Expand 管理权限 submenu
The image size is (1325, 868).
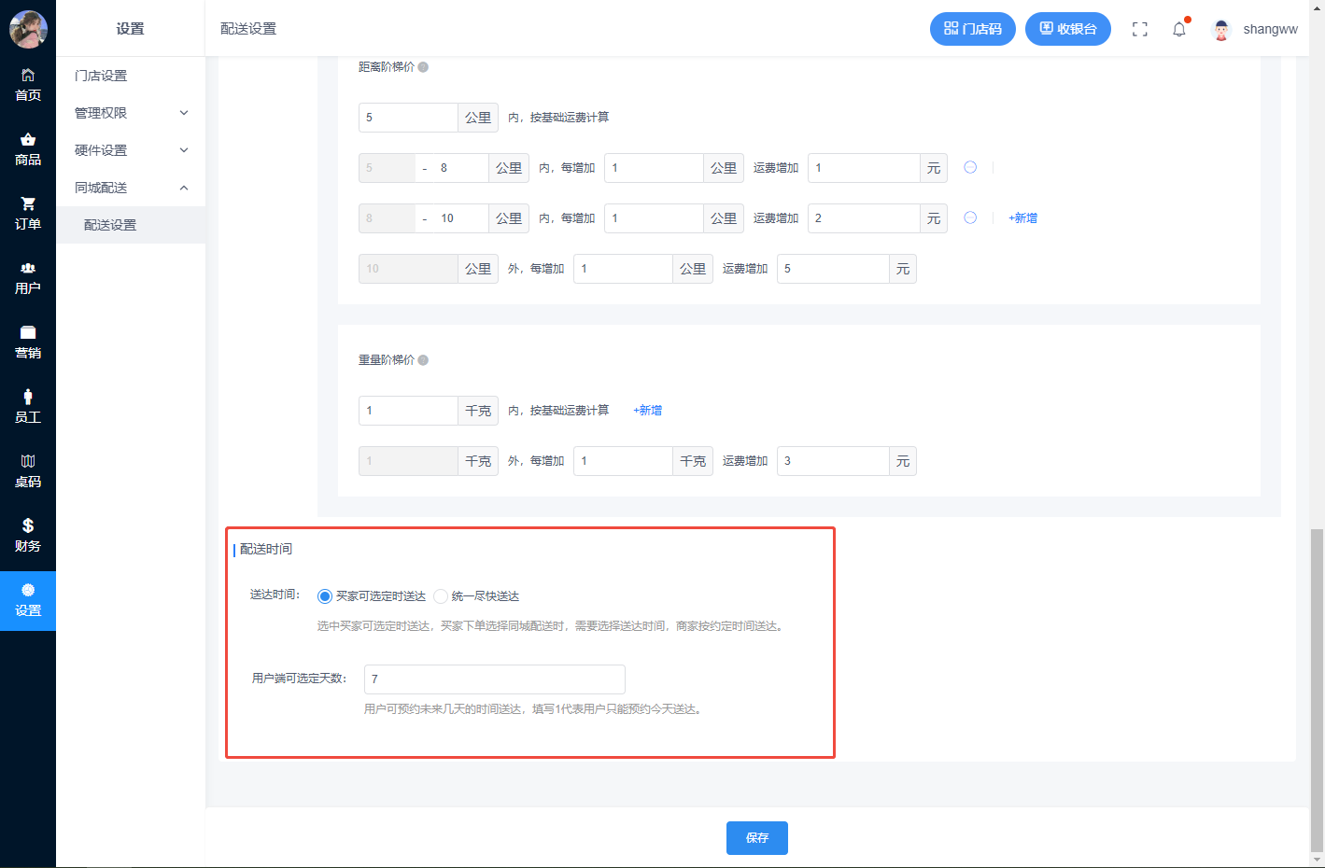click(x=131, y=113)
